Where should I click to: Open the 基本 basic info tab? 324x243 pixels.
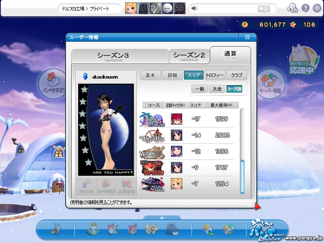point(151,75)
